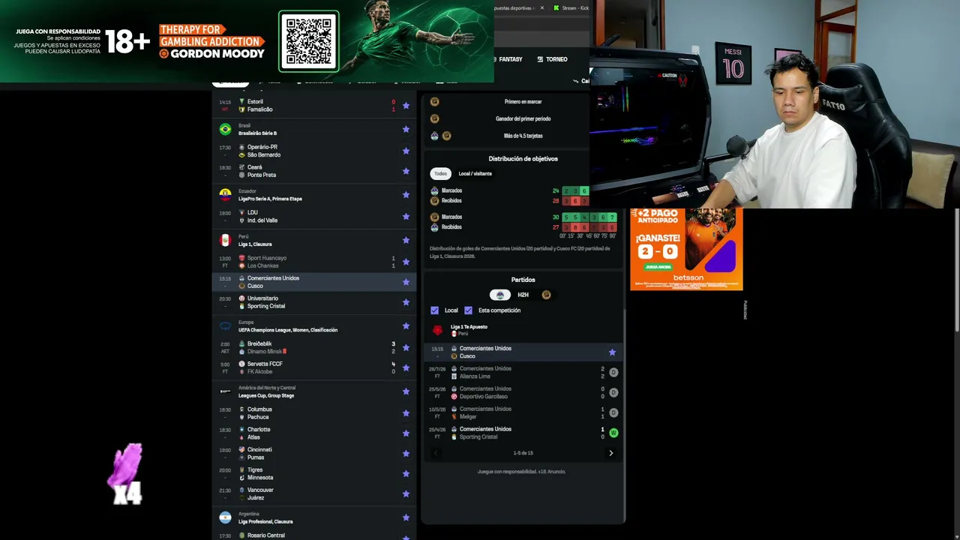The width and height of the screenshot is (960, 540).
Task: Toggle favorite star for Estoril vs Famalicão
Action: tap(406, 106)
